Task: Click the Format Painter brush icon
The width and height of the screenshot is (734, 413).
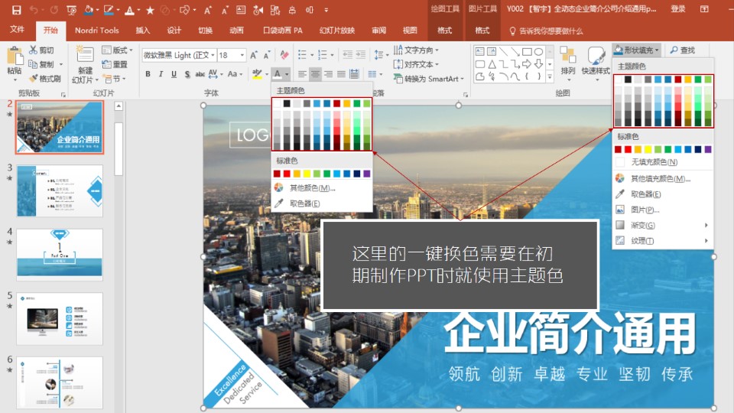Action: (34, 79)
